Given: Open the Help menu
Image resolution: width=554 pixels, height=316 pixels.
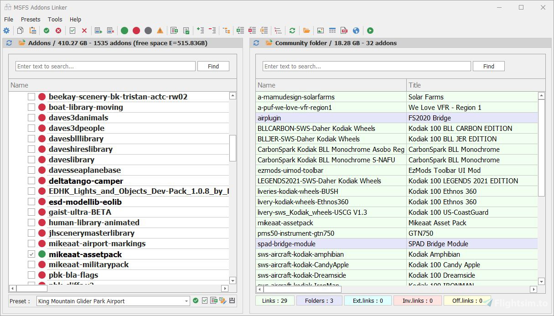Looking at the screenshot, I should pos(75,19).
